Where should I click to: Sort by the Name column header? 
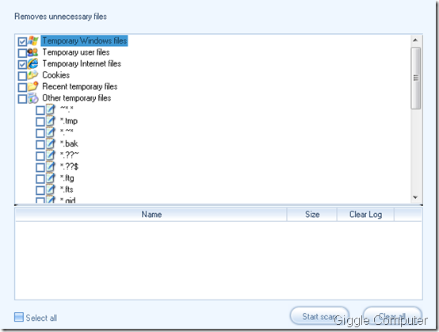click(x=151, y=215)
